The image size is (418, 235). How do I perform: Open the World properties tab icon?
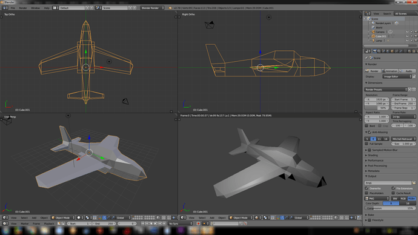(x=388, y=51)
